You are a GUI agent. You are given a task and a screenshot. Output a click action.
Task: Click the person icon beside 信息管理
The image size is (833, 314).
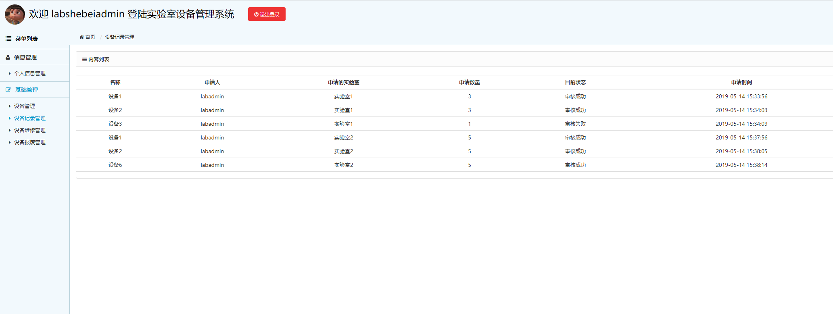pos(8,57)
